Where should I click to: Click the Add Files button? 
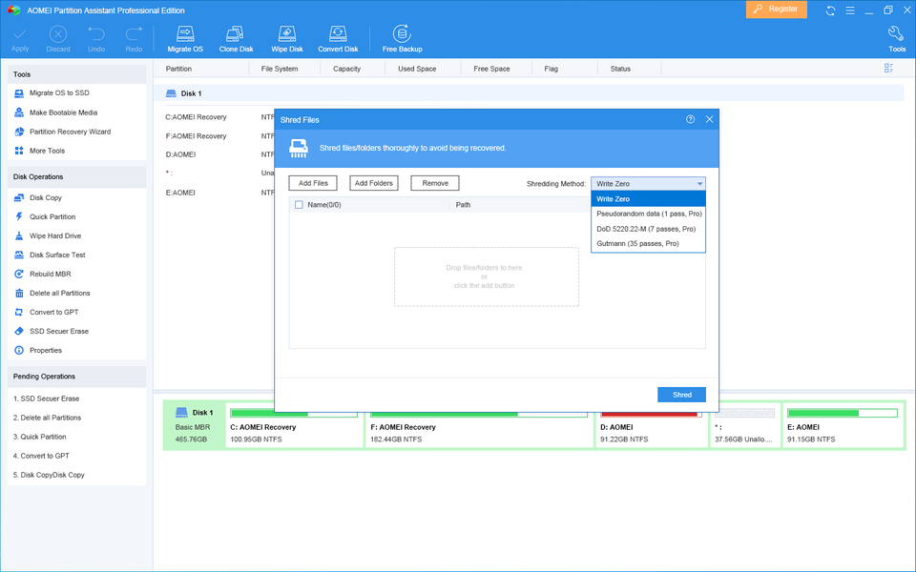[x=313, y=183]
